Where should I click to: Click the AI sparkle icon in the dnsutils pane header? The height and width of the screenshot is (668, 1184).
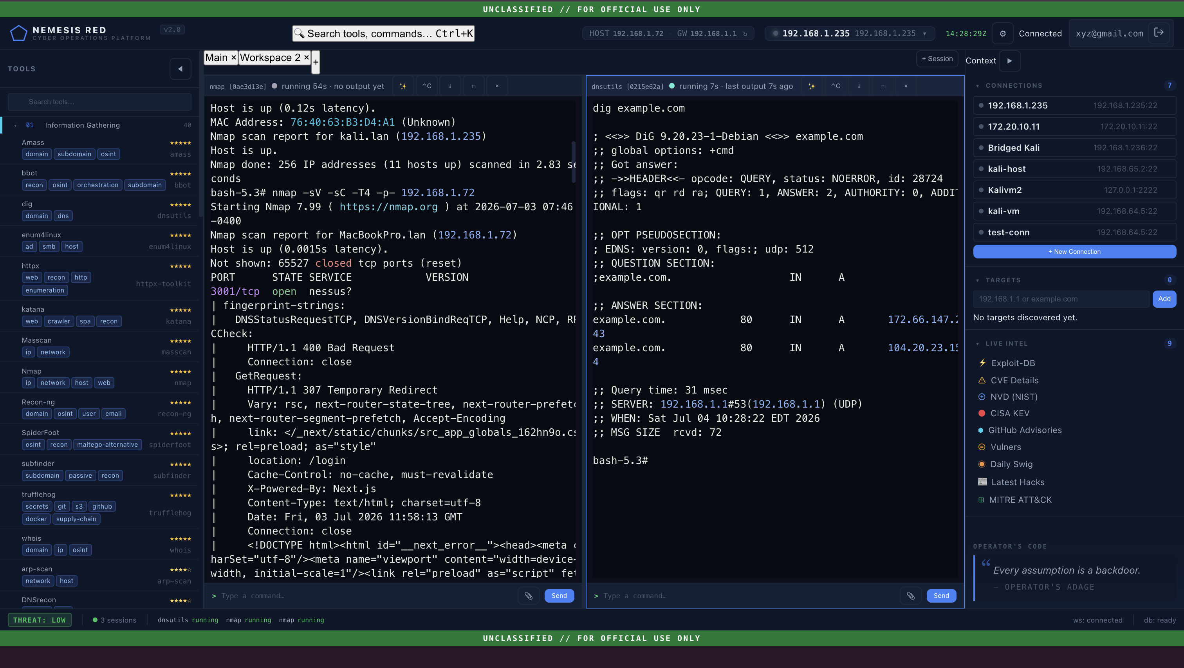click(x=812, y=86)
